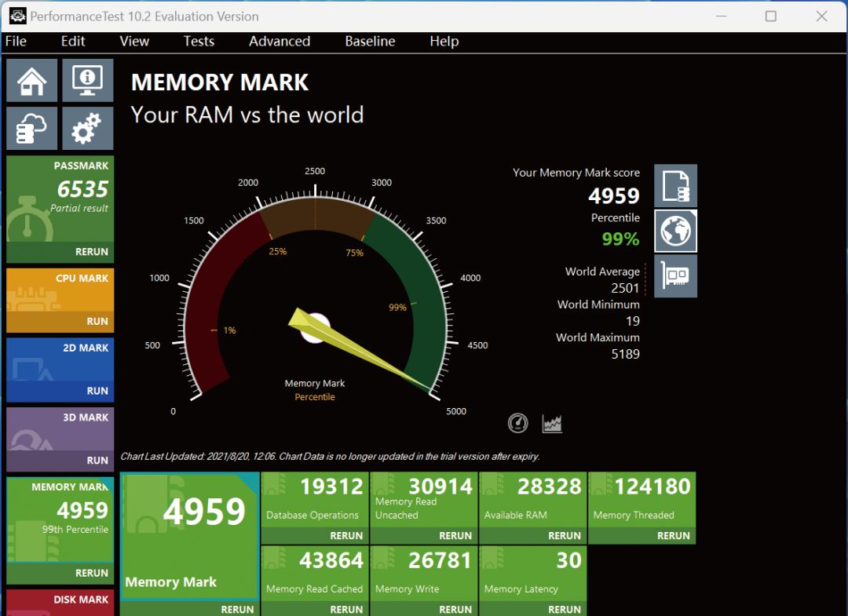Select the PassMark 6535 score tile

pos(60,199)
